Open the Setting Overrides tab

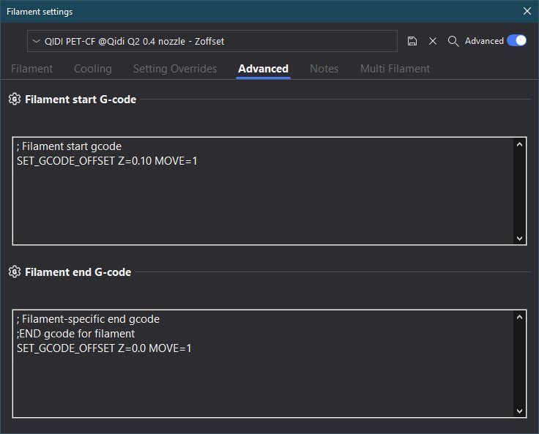pos(175,69)
